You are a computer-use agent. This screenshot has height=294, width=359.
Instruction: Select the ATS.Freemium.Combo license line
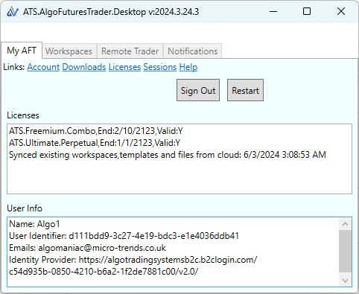[96, 131]
